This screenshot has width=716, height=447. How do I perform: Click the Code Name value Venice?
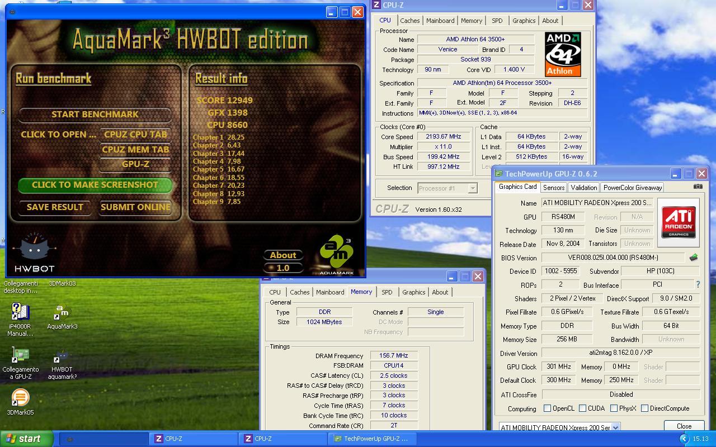447,49
